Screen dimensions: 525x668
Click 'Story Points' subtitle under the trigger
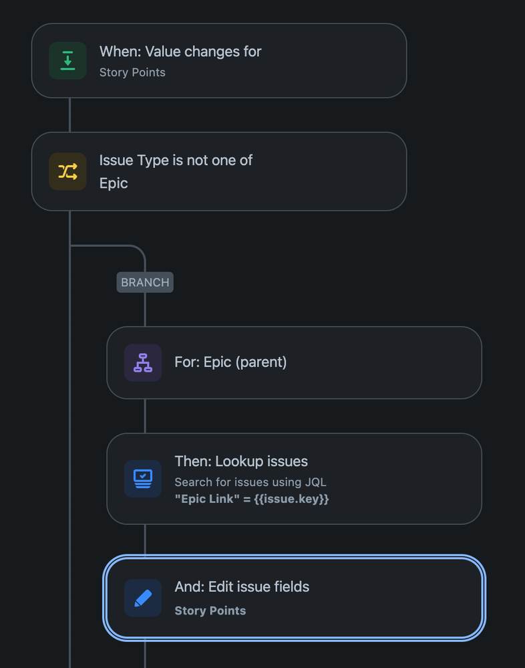(132, 72)
